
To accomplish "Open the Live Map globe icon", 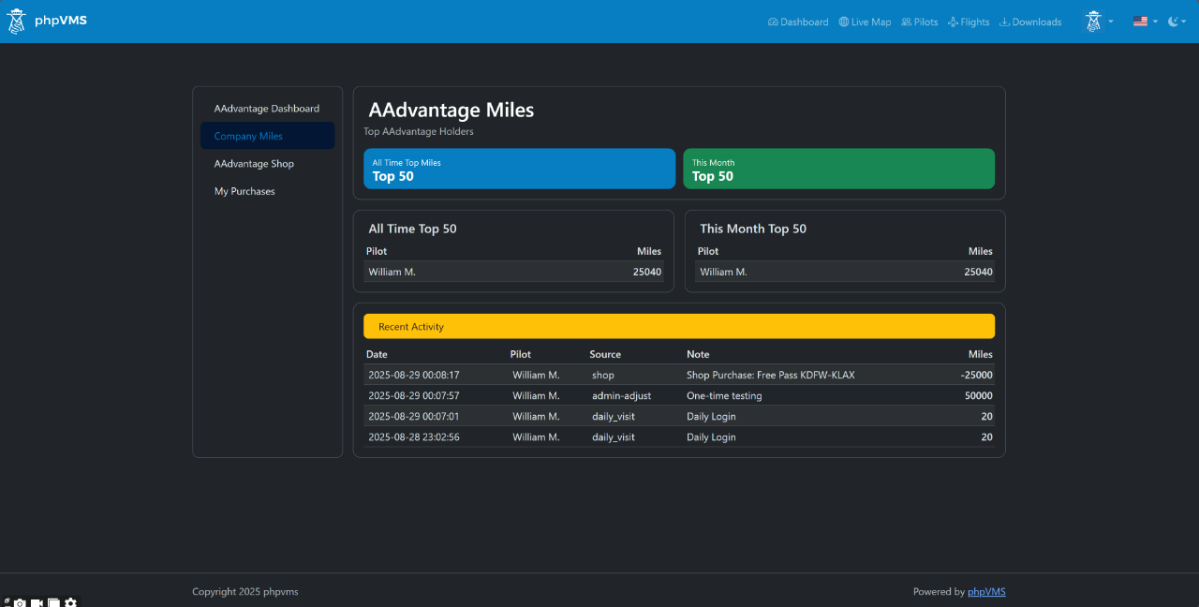I will pyautogui.click(x=842, y=22).
